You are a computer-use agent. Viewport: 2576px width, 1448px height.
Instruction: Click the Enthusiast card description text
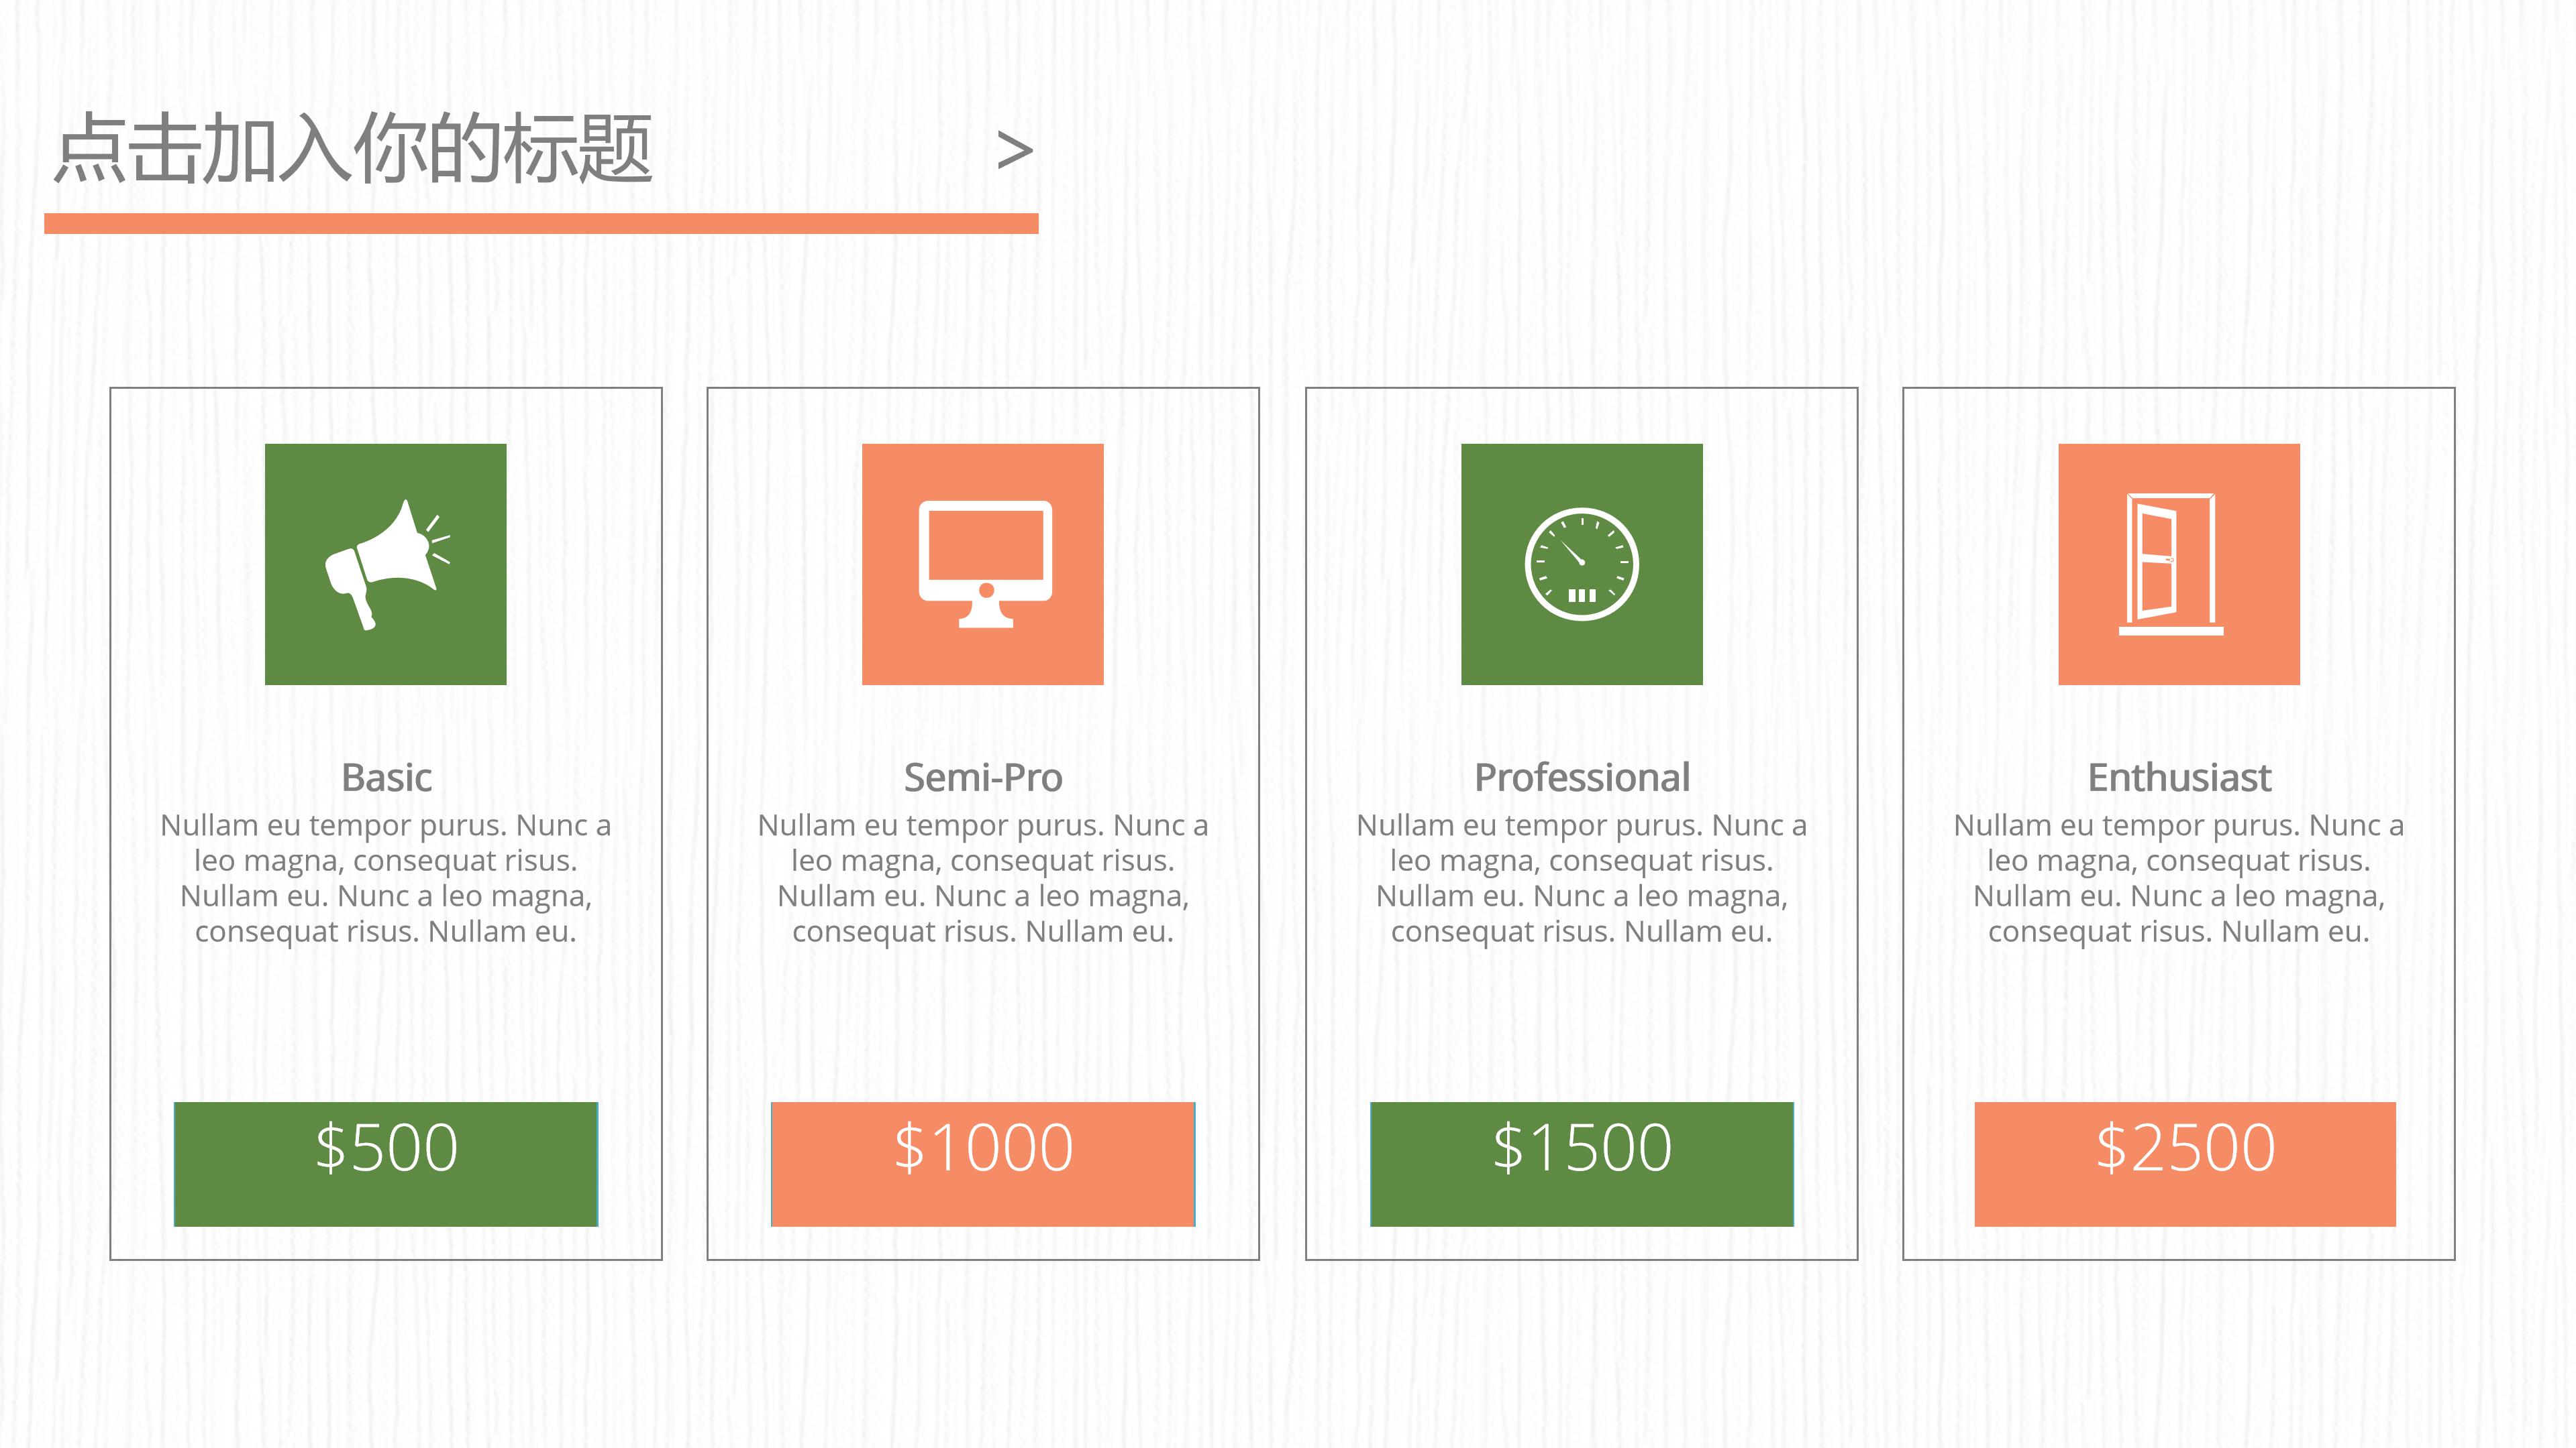point(2179,878)
